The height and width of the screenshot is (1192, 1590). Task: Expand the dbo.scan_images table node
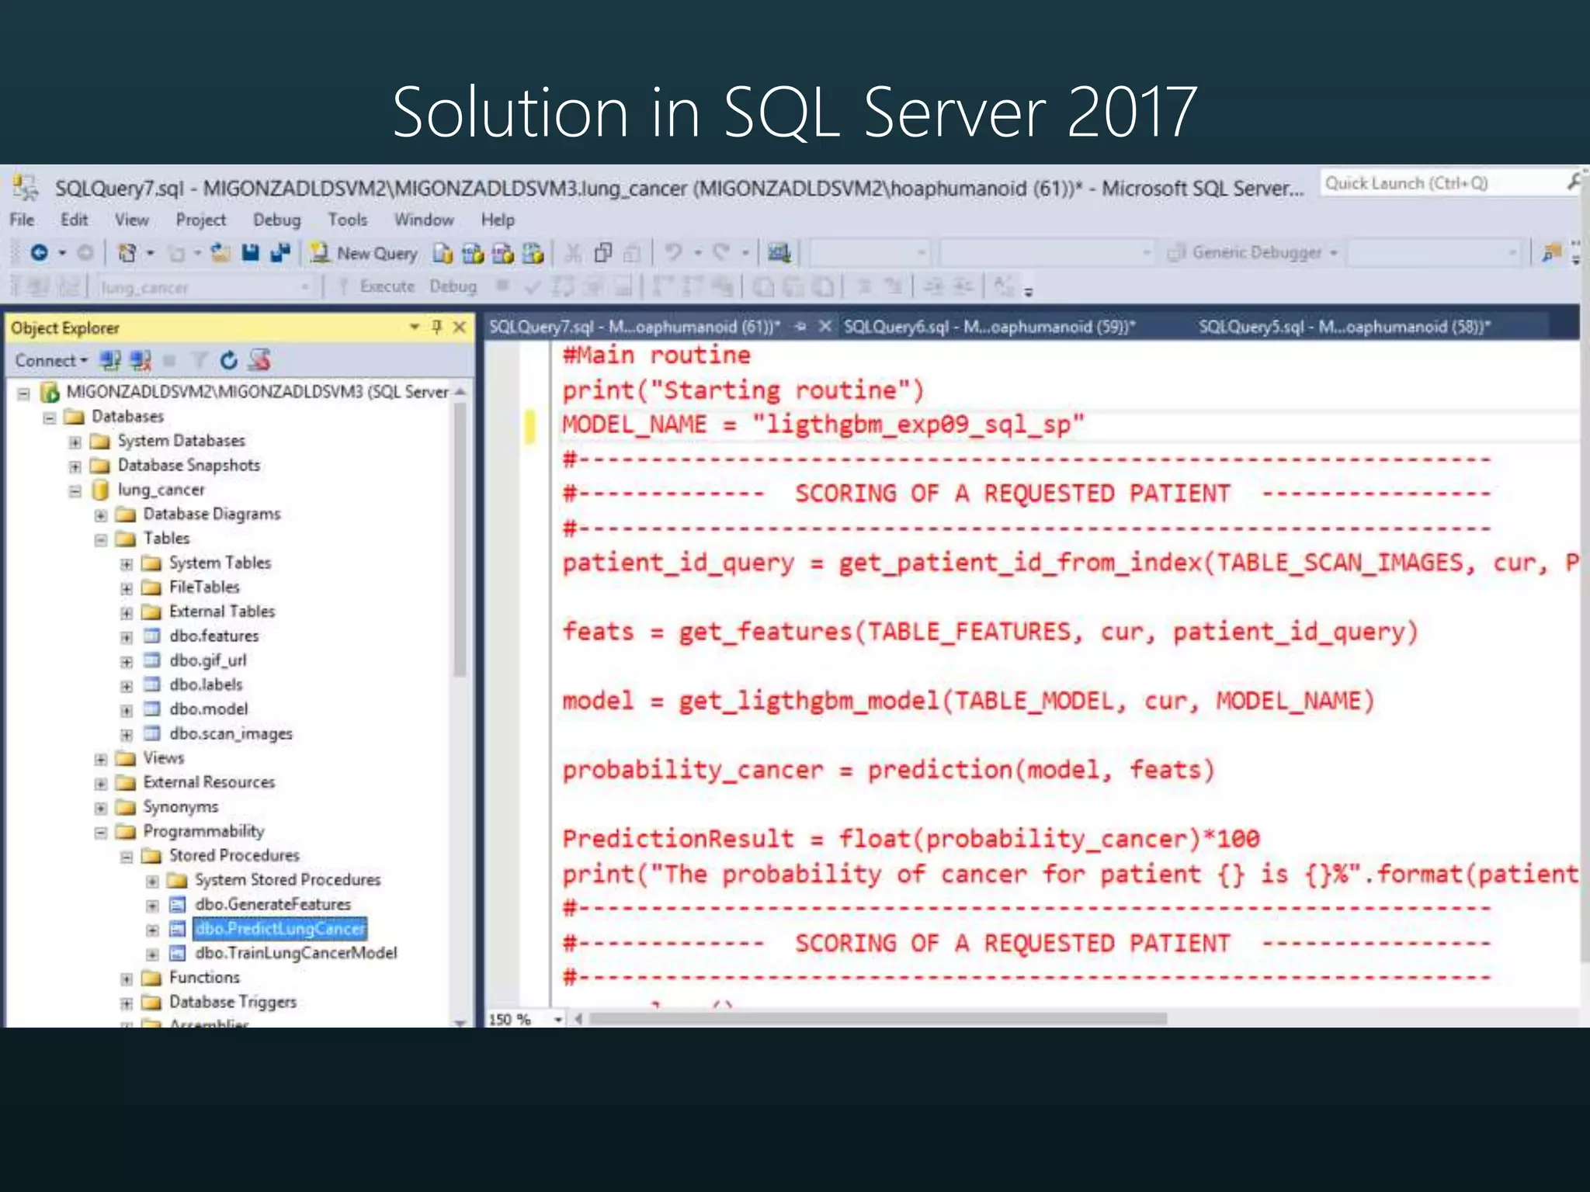point(127,734)
